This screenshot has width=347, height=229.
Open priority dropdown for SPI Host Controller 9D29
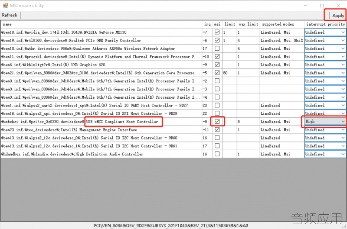pos(325,113)
